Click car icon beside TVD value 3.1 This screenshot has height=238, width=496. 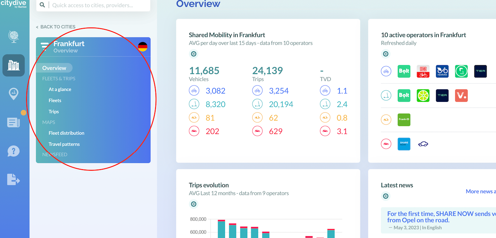click(x=325, y=131)
